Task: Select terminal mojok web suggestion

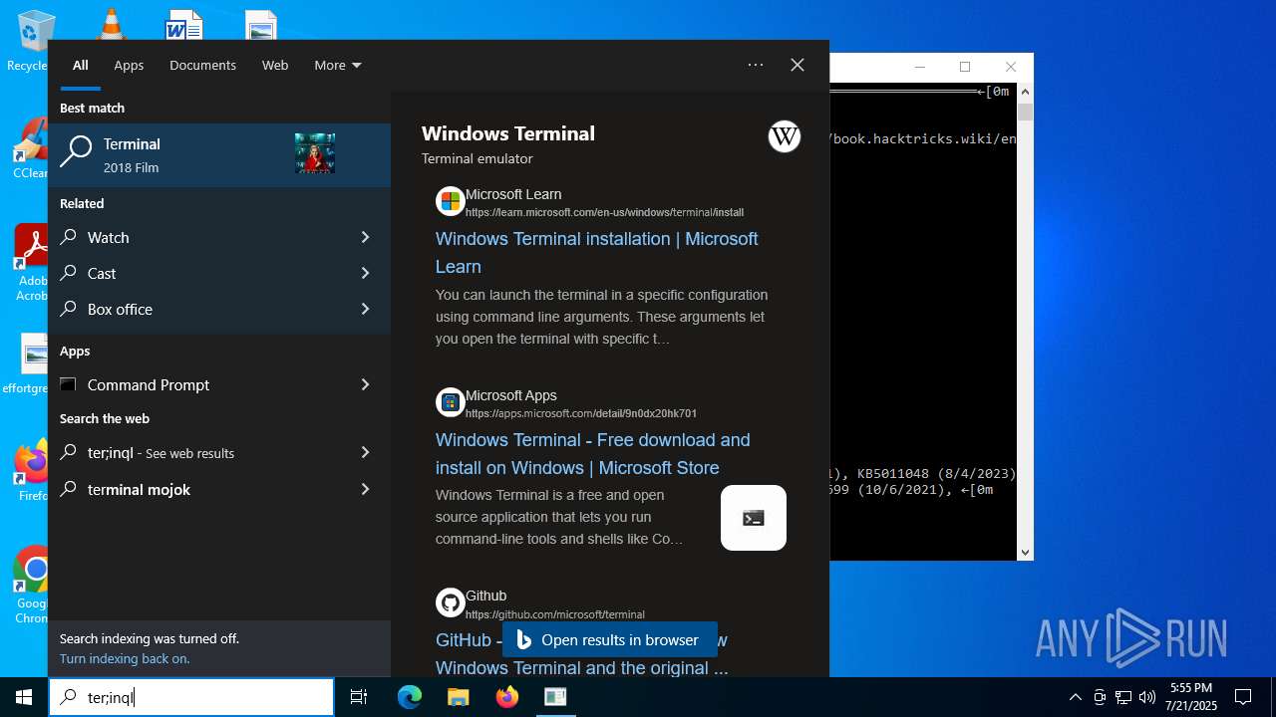Action: tap(219, 489)
